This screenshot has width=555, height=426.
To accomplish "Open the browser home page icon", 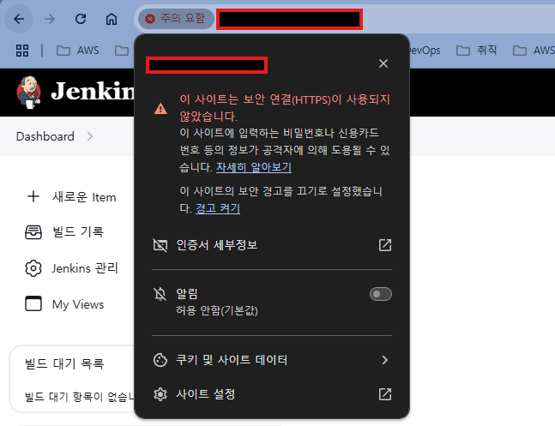I will tap(112, 19).
